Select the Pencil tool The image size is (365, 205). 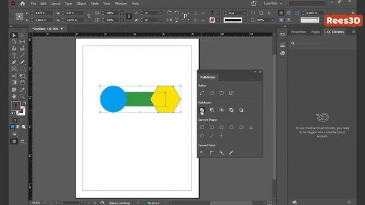click(22, 62)
